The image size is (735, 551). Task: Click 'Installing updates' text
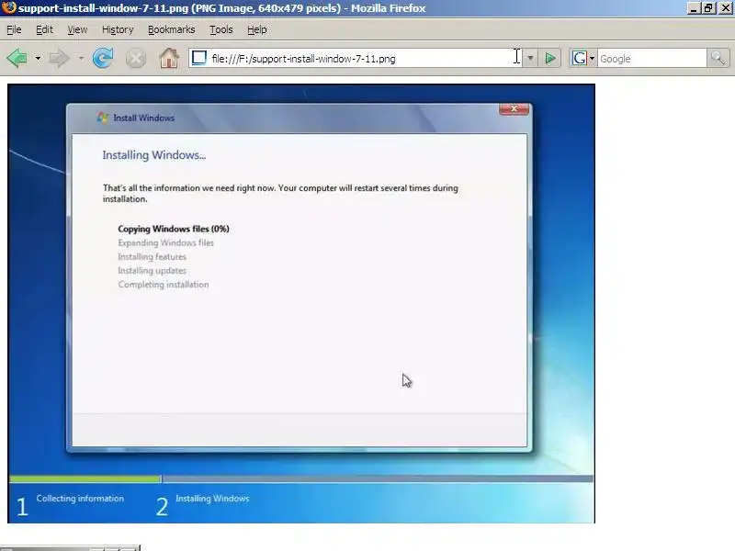(152, 270)
